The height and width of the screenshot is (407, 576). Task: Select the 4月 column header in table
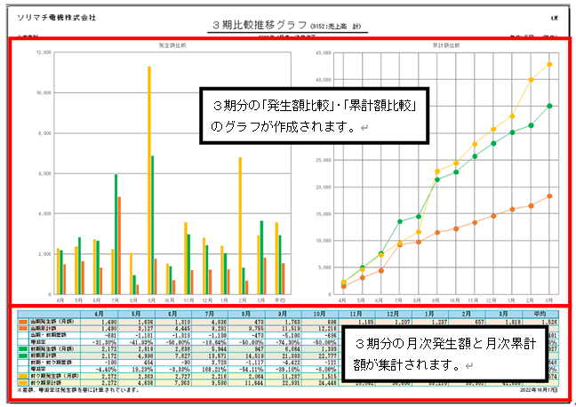pos(100,314)
